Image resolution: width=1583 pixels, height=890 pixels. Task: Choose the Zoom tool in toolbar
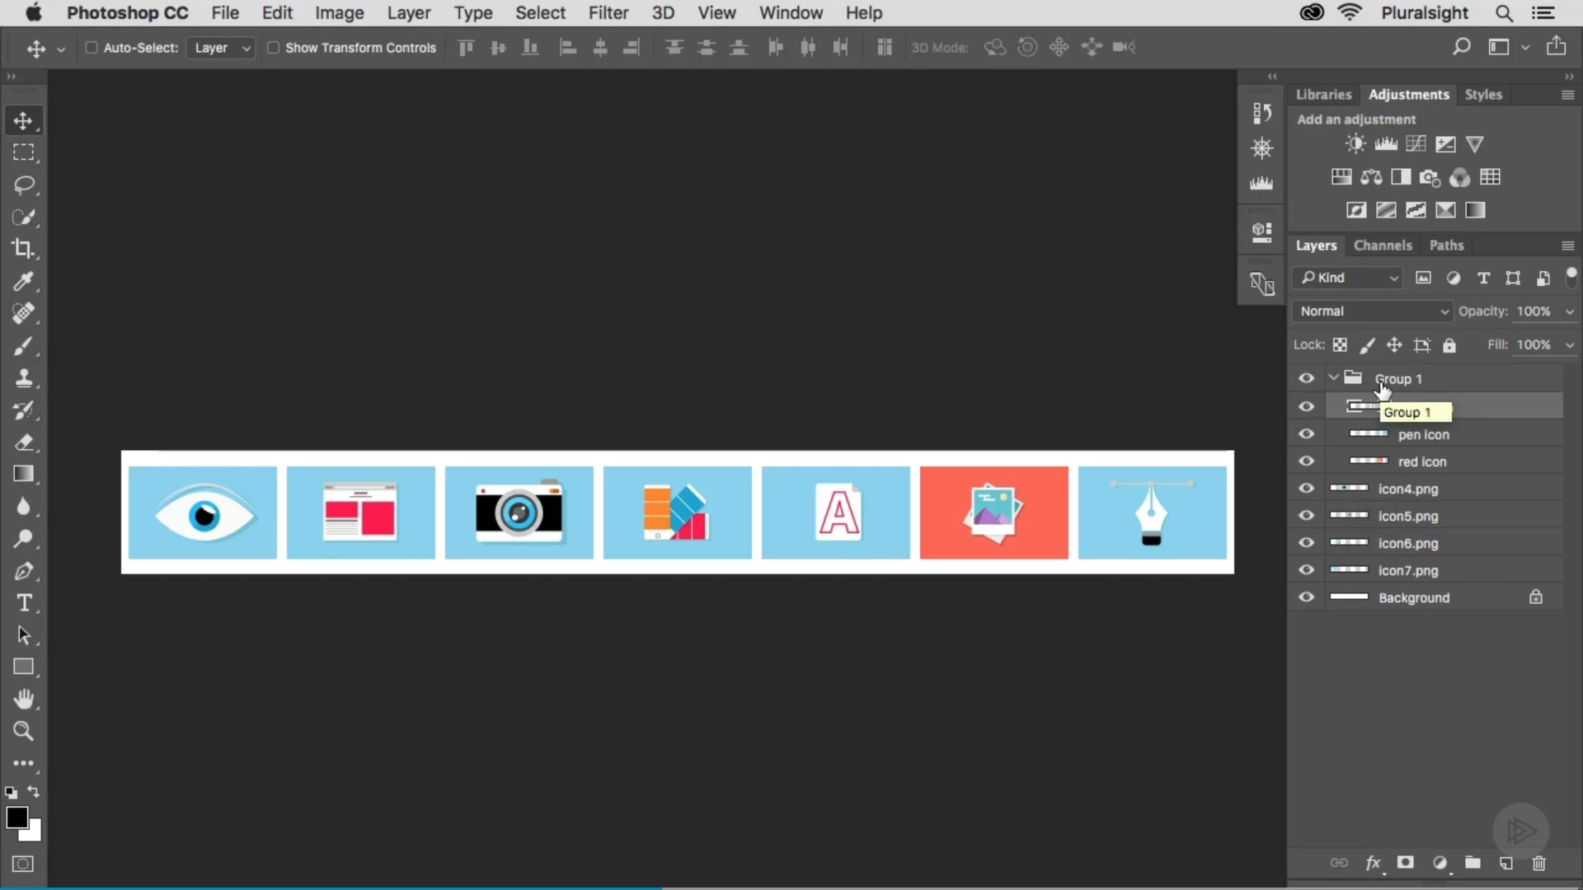point(23,731)
